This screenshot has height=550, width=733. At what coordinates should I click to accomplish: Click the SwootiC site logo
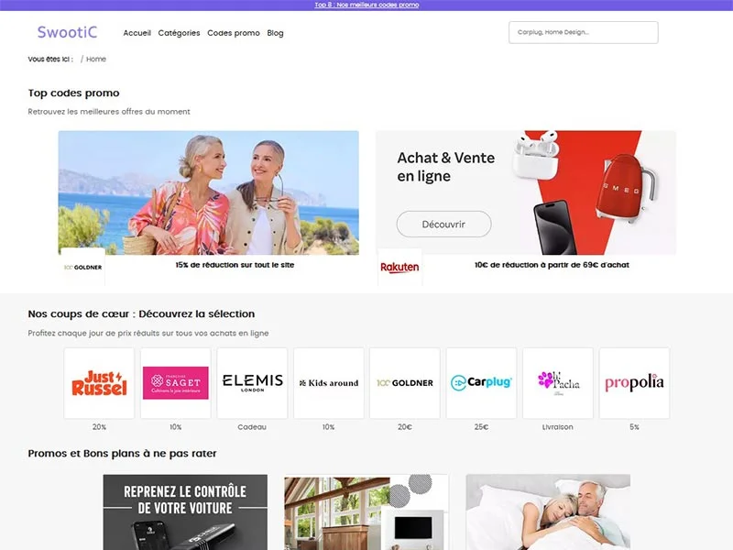point(67,32)
